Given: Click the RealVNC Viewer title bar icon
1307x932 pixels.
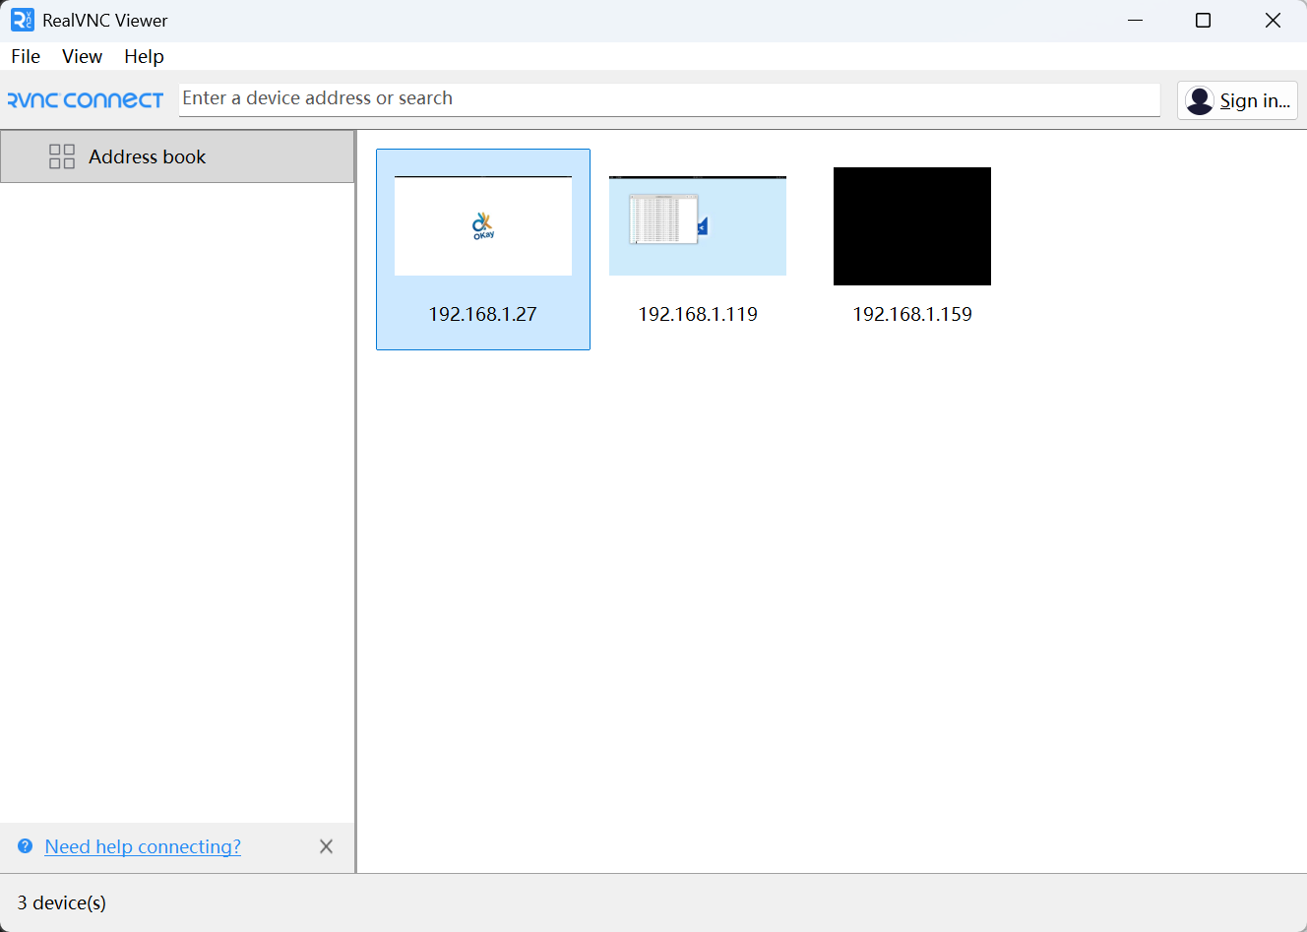Looking at the screenshot, I should [22, 20].
